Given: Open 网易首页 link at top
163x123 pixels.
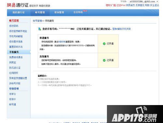Looking at the screenshot, I should coord(130,5).
